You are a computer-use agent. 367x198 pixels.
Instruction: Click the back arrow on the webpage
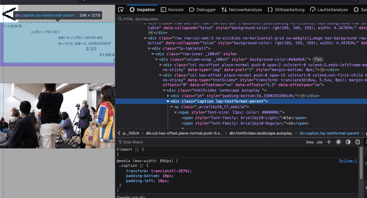(8, 14)
